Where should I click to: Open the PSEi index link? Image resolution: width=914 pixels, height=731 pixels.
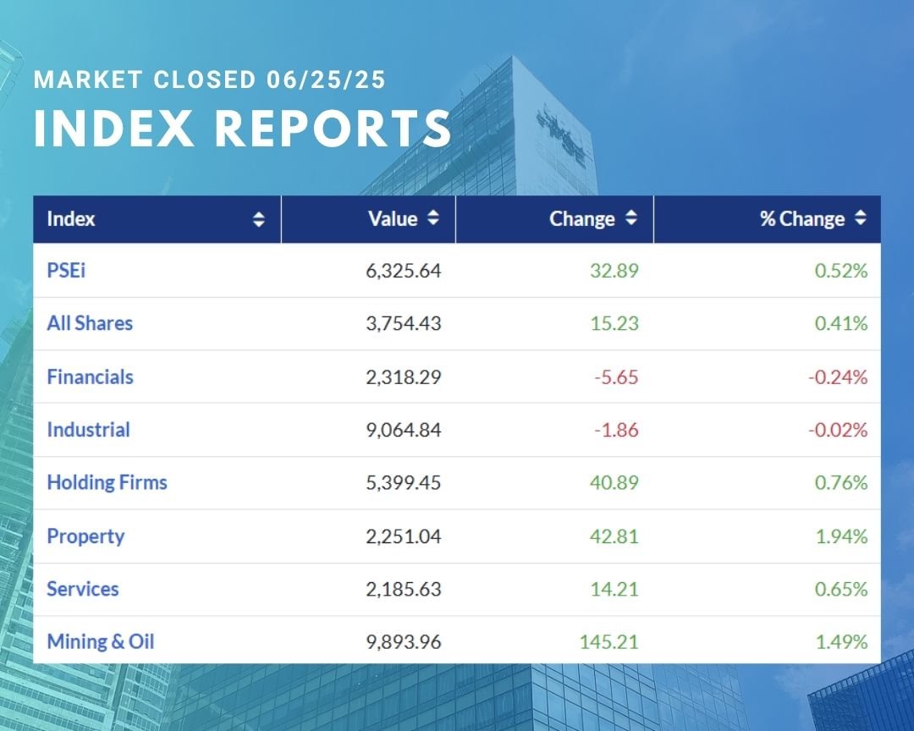click(66, 271)
